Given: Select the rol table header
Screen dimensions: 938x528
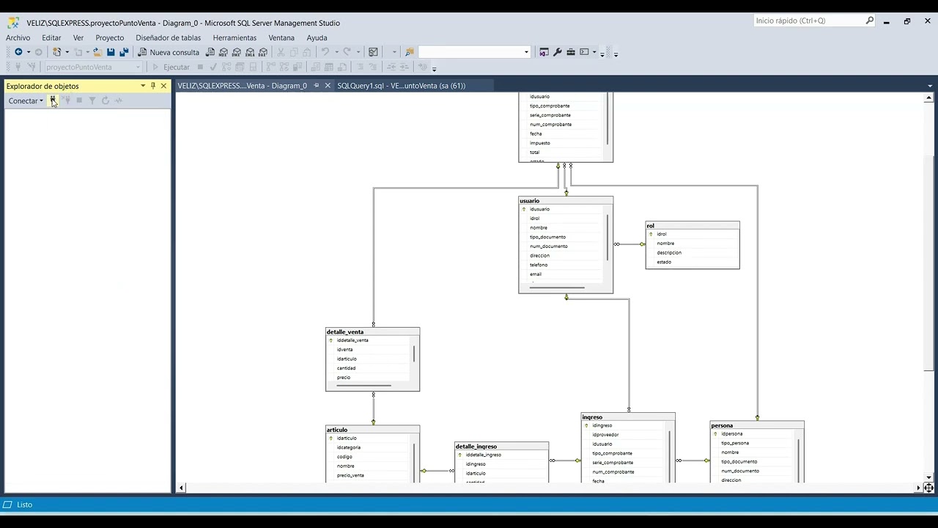Looking at the screenshot, I should [x=693, y=225].
